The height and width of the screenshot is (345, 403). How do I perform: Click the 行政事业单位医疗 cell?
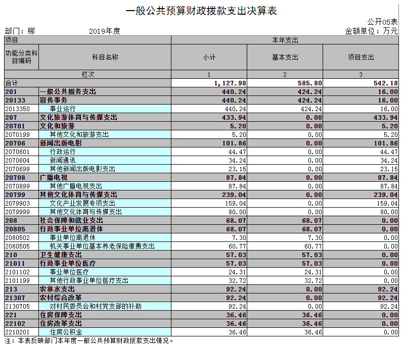105,263
